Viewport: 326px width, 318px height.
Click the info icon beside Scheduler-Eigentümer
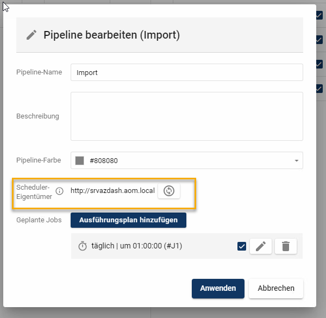60,191
